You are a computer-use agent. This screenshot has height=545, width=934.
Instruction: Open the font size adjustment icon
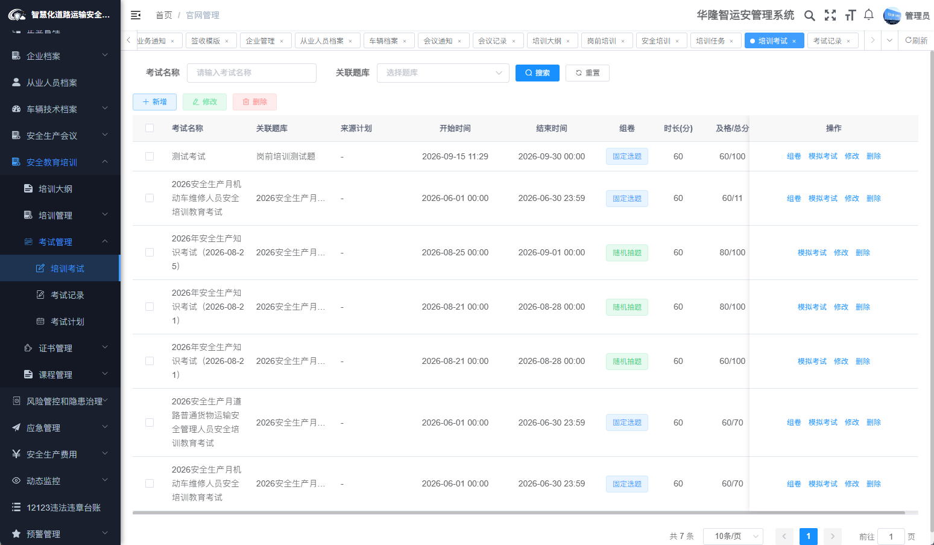pos(850,15)
